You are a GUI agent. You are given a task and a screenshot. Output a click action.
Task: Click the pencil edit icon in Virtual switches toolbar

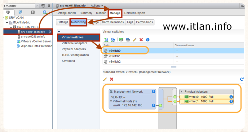pyautogui.click(x=134, y=40)
